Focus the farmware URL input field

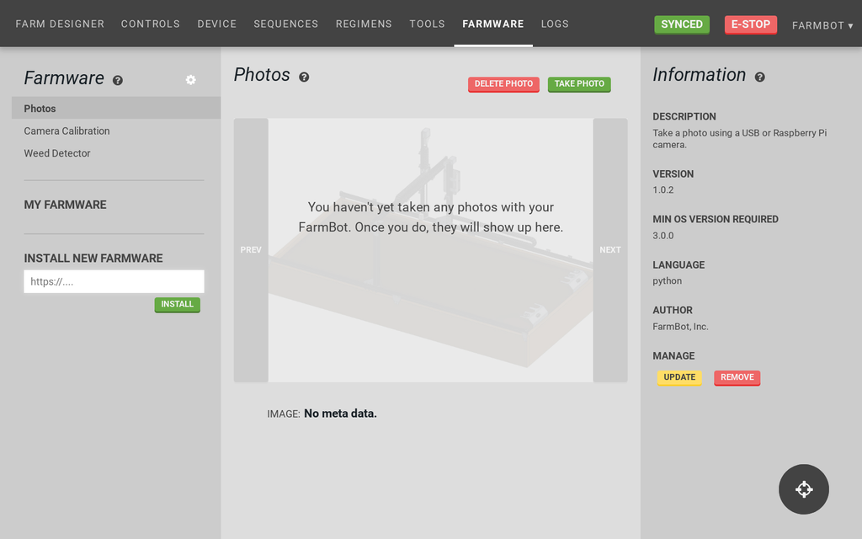(x=114, y=281)
